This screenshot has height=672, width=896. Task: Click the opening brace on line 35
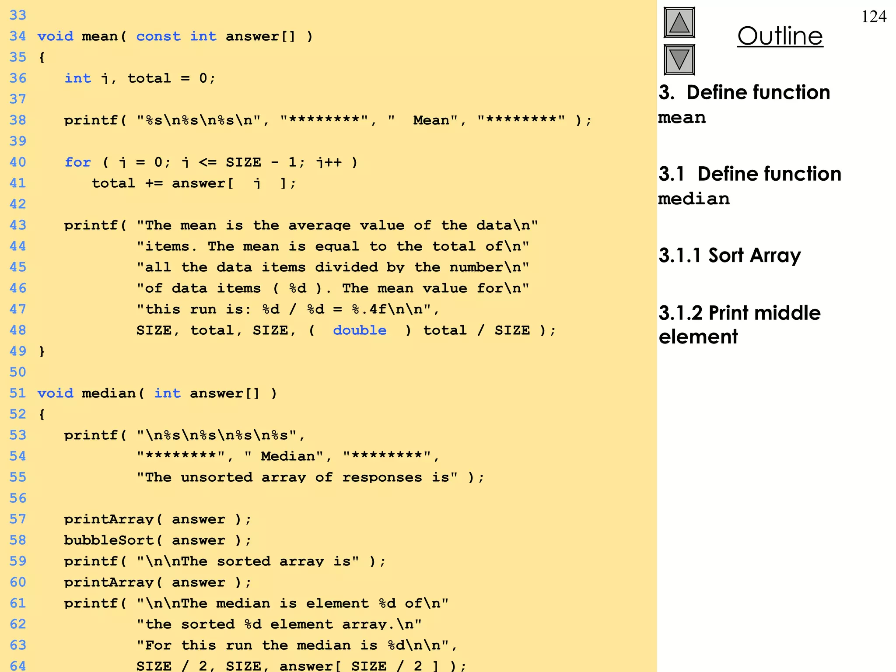42,57
